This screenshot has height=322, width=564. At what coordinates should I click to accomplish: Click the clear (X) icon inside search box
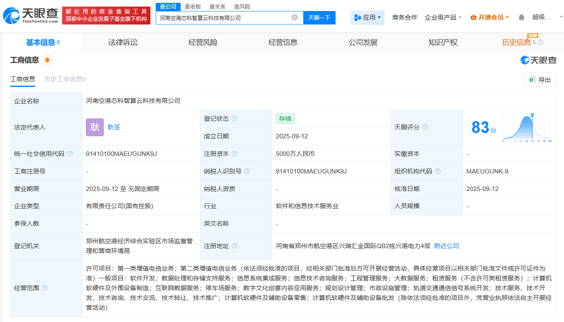293,18
